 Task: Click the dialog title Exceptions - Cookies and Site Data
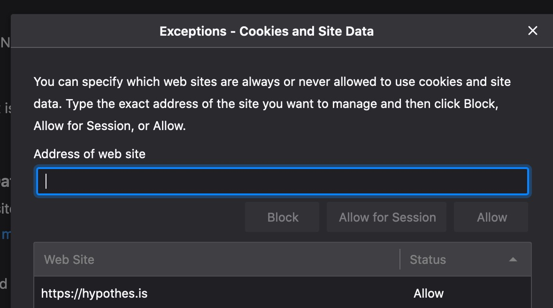click(x=267, y=31)
